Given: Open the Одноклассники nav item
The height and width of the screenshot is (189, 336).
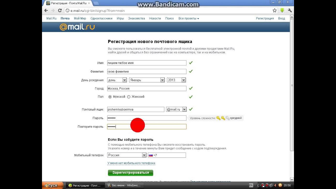Looking at the screenshot, I should coord(101,18).
